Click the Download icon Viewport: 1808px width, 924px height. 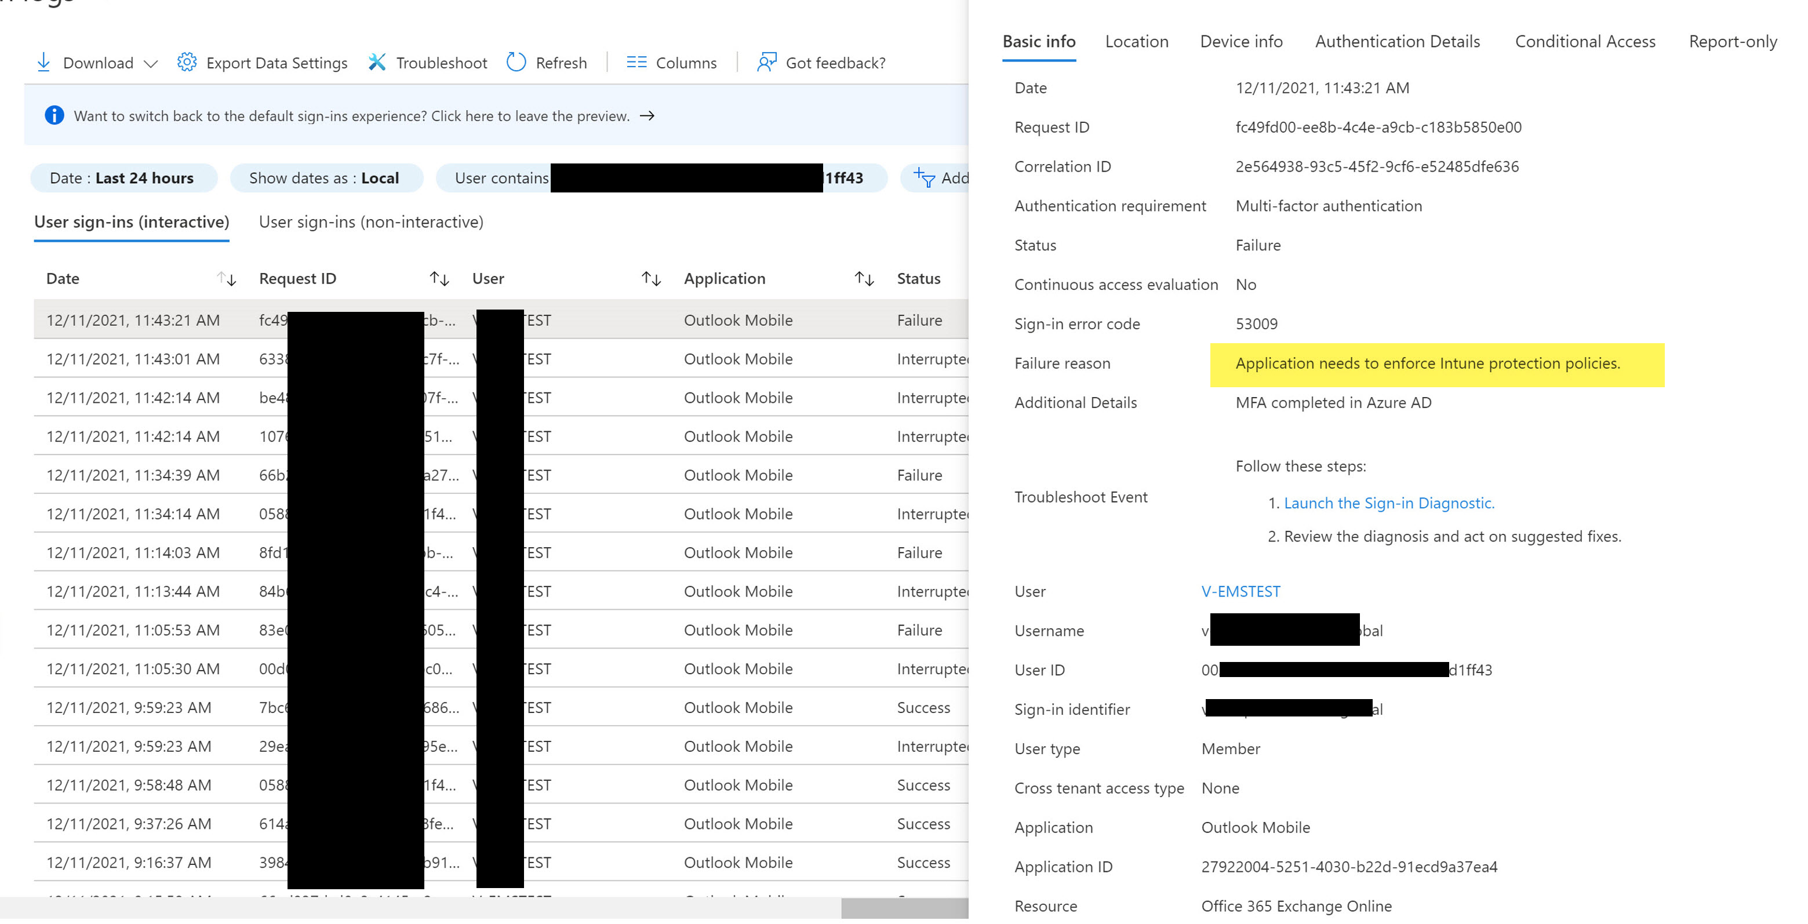(43, 63)
